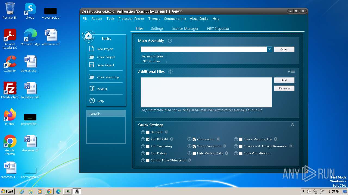Show hidden system tray icons
The image size is (348, 195).
tap(303, 191)
